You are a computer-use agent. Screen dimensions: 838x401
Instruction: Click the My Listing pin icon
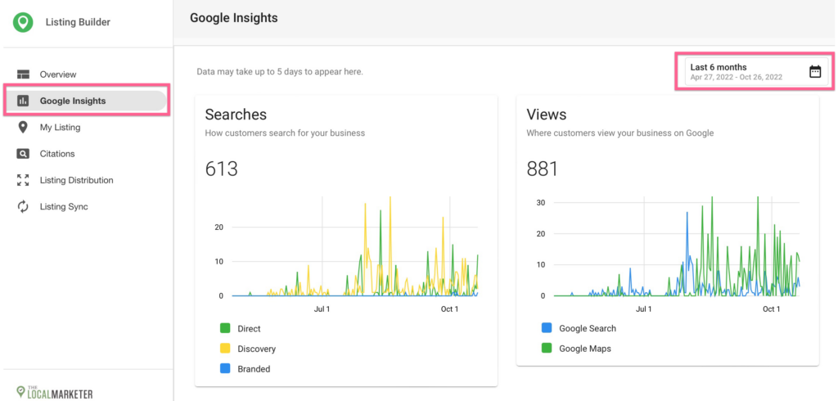[23, 127]
